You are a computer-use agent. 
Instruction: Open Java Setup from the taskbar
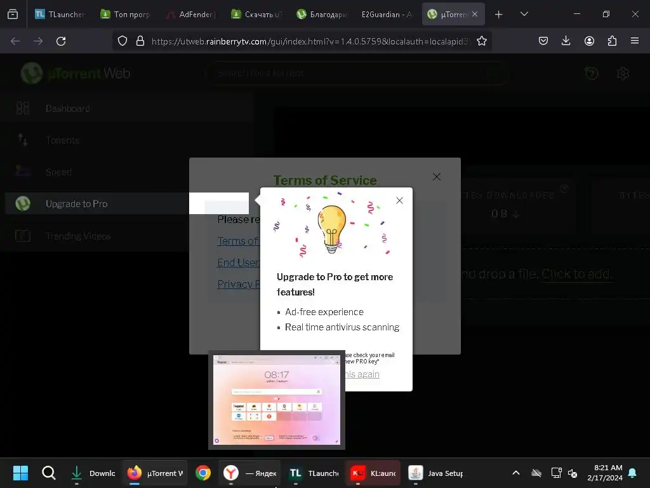point(435,473)
